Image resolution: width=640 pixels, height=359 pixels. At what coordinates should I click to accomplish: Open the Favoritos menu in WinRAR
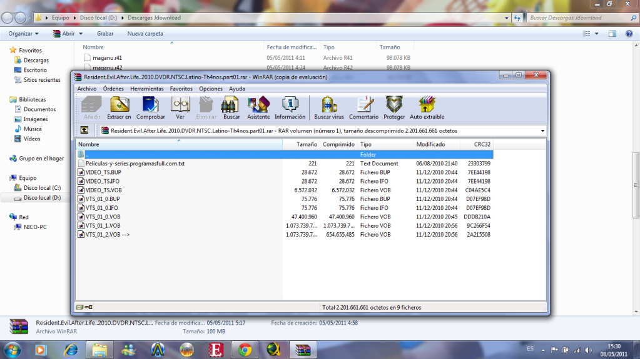point(181,89)
